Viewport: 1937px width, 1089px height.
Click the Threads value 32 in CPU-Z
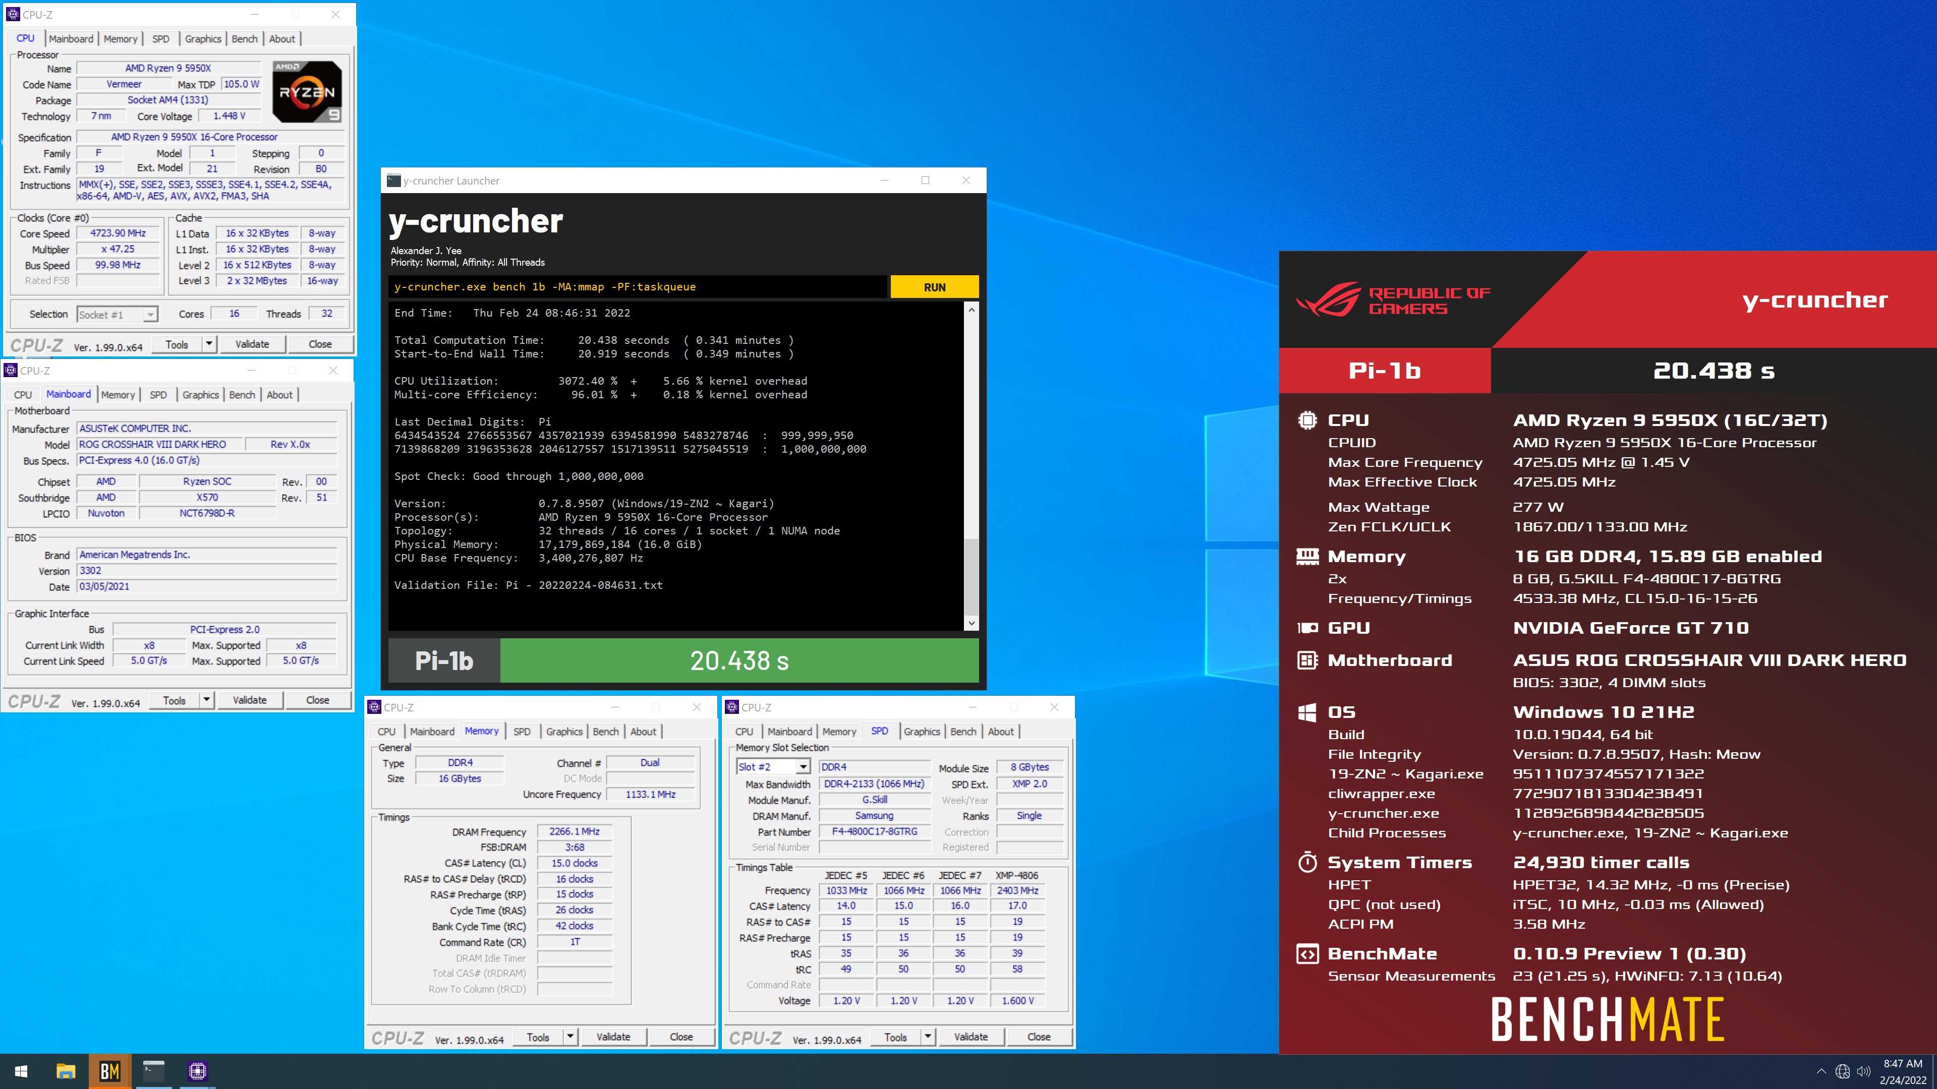pos(327,314)
